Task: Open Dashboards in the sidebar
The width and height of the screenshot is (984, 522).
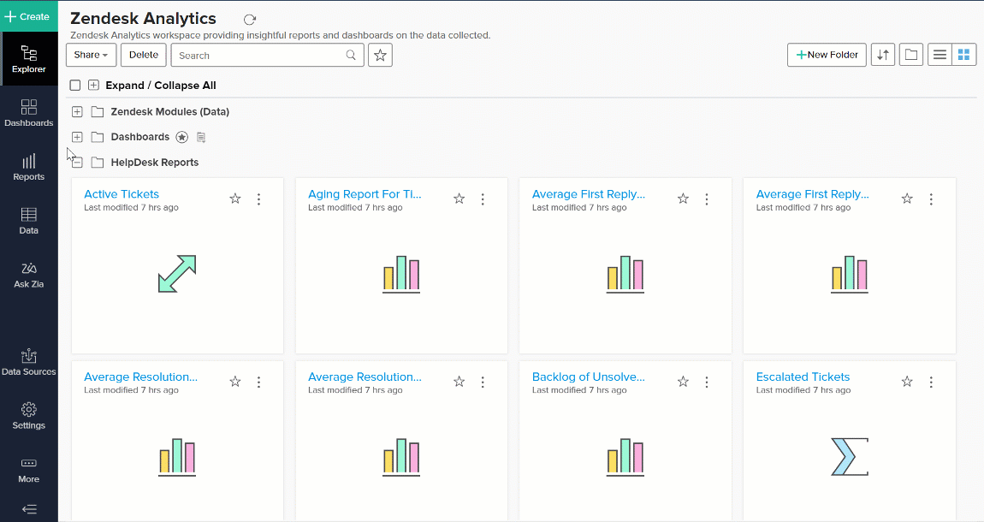Action: (x=29, y=113)
